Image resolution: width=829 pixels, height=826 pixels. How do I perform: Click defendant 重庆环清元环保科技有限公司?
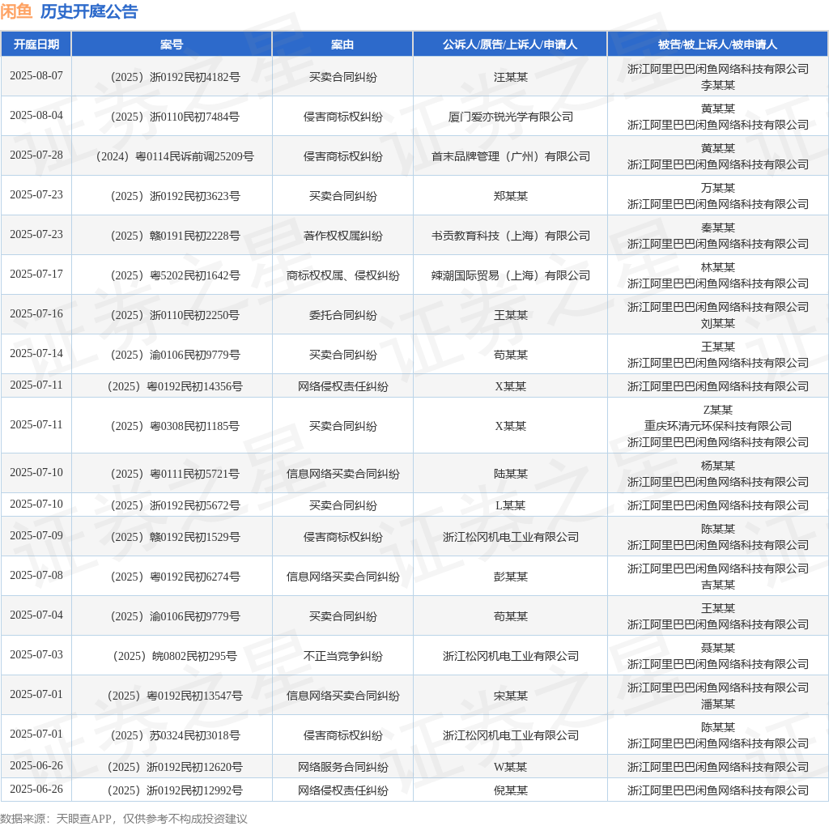[717, 426]
